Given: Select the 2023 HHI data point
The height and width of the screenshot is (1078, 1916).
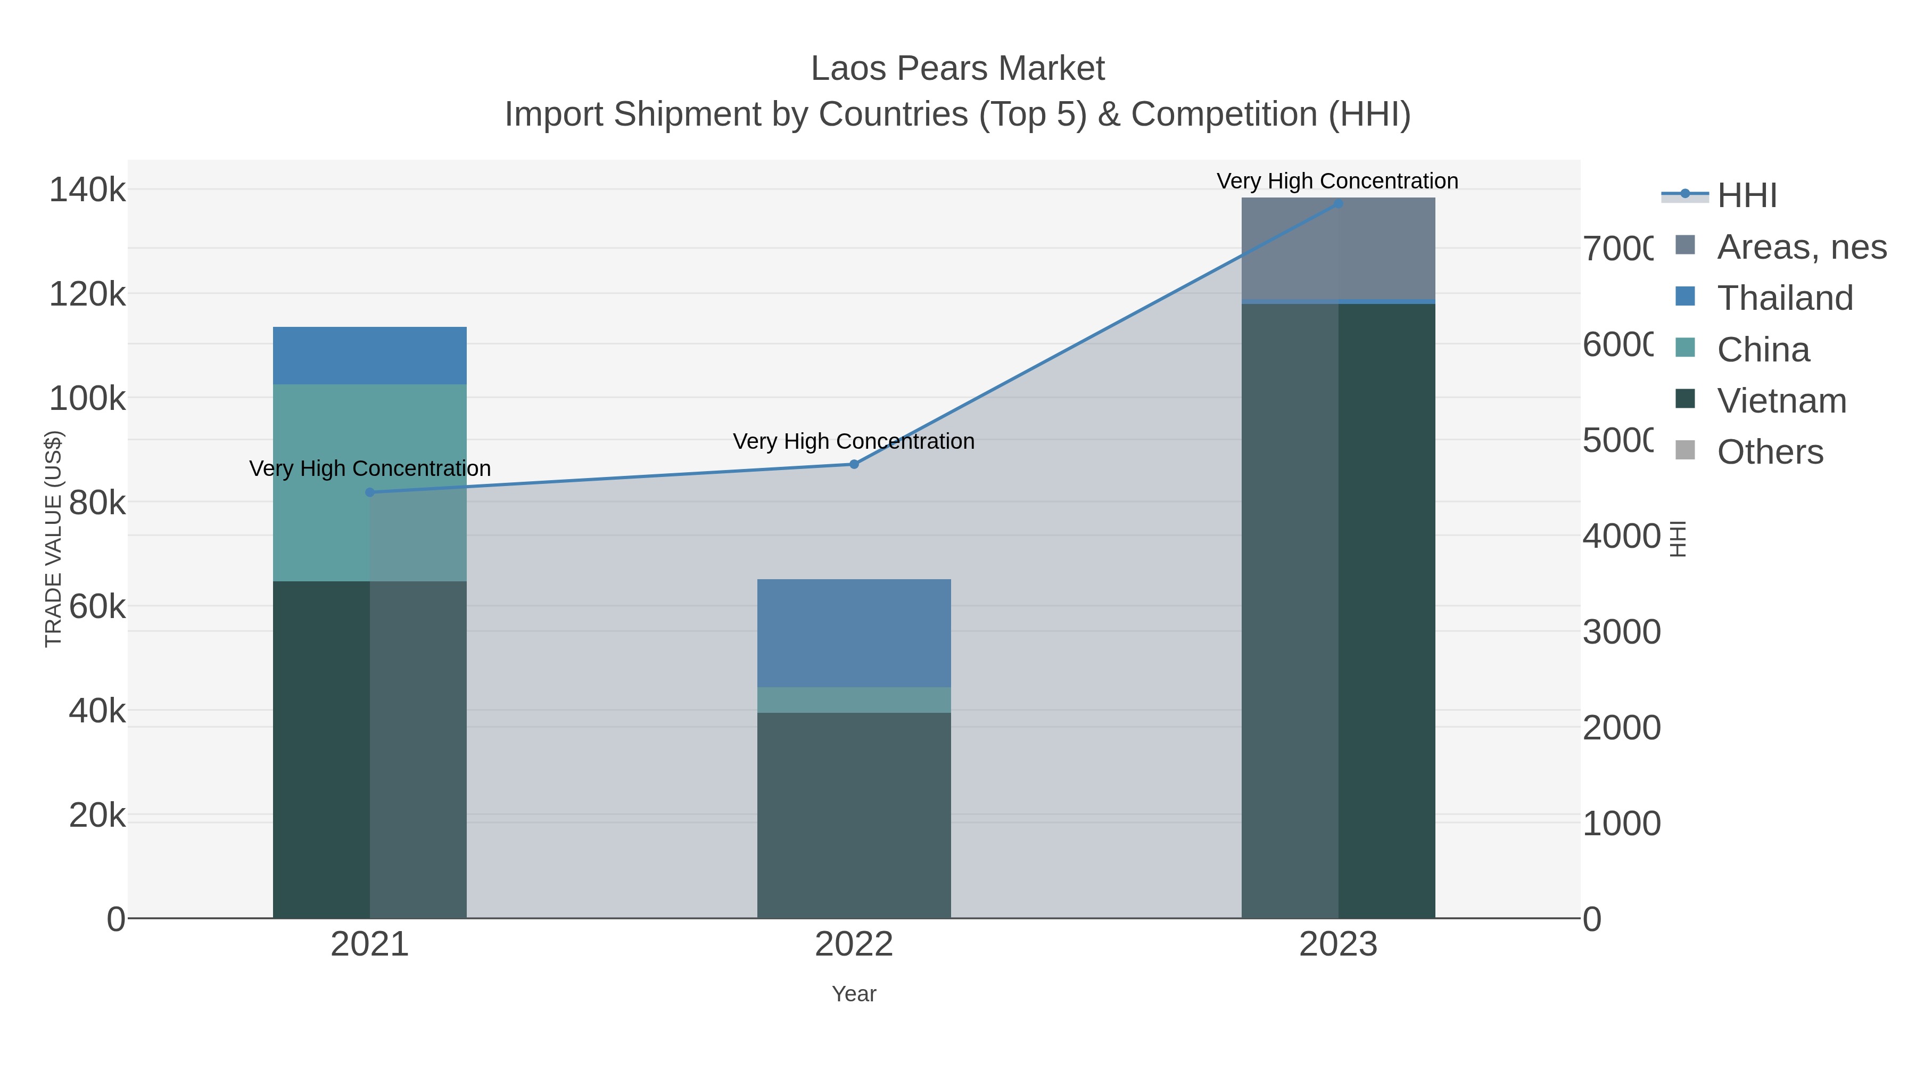Looking at the screenshot, I should [1338, 203].
